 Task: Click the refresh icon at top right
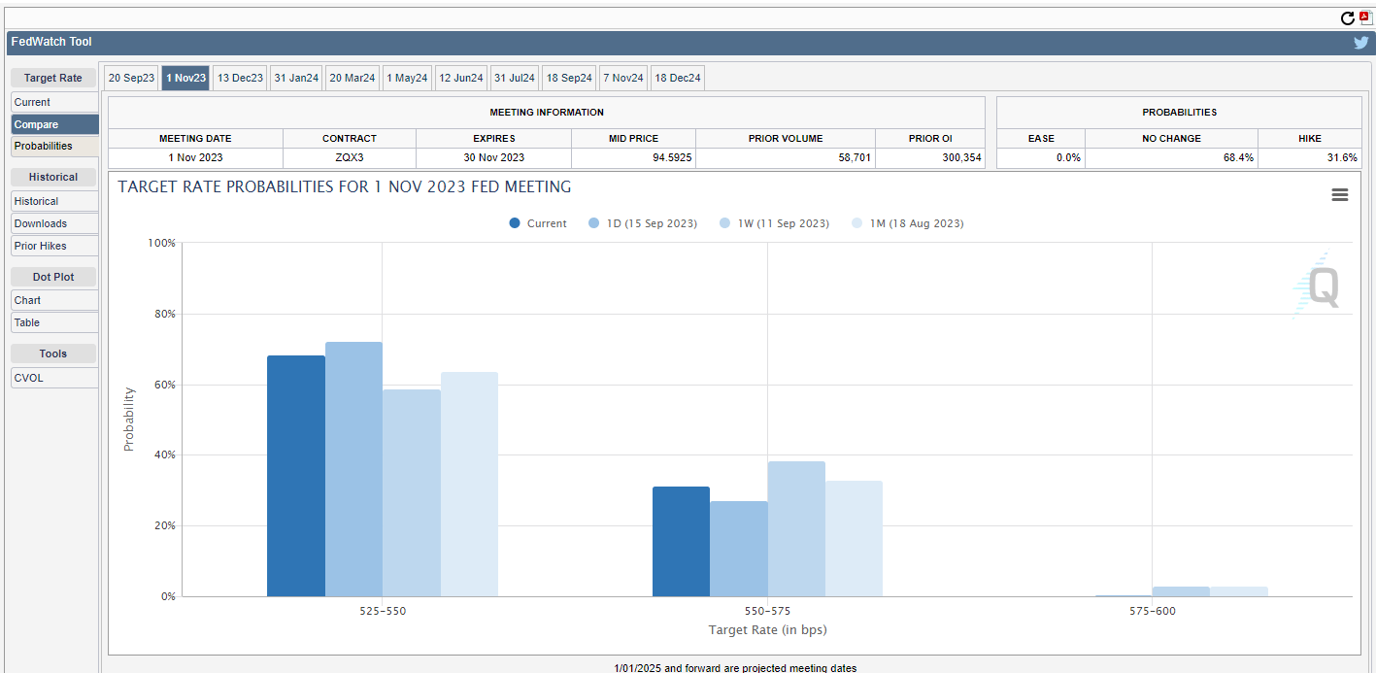[1347, 18]
